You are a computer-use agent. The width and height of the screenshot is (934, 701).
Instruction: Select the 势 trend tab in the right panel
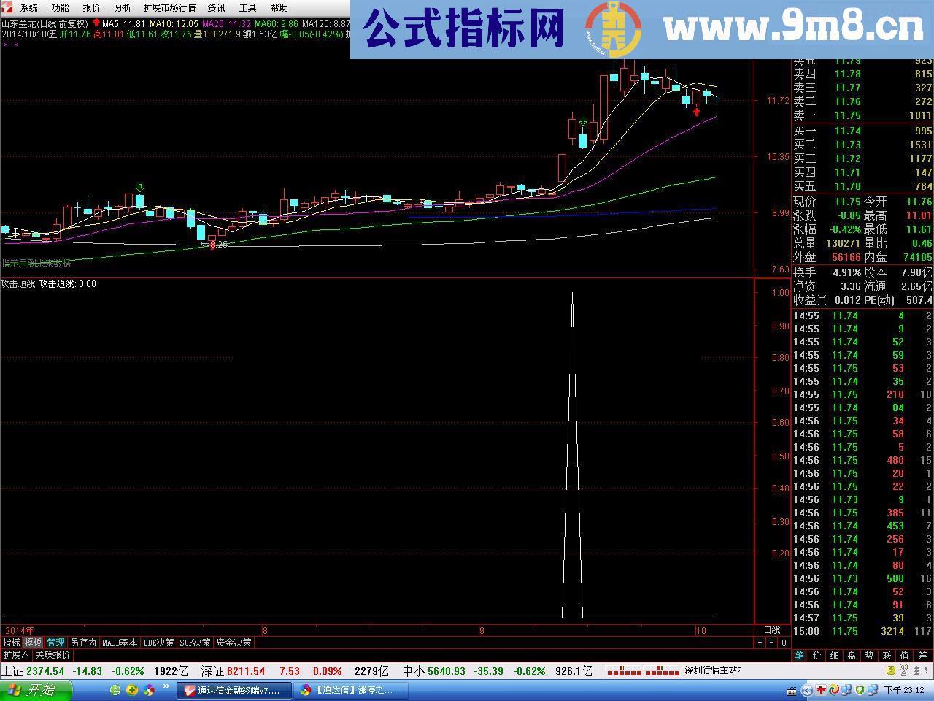(869, 656)
